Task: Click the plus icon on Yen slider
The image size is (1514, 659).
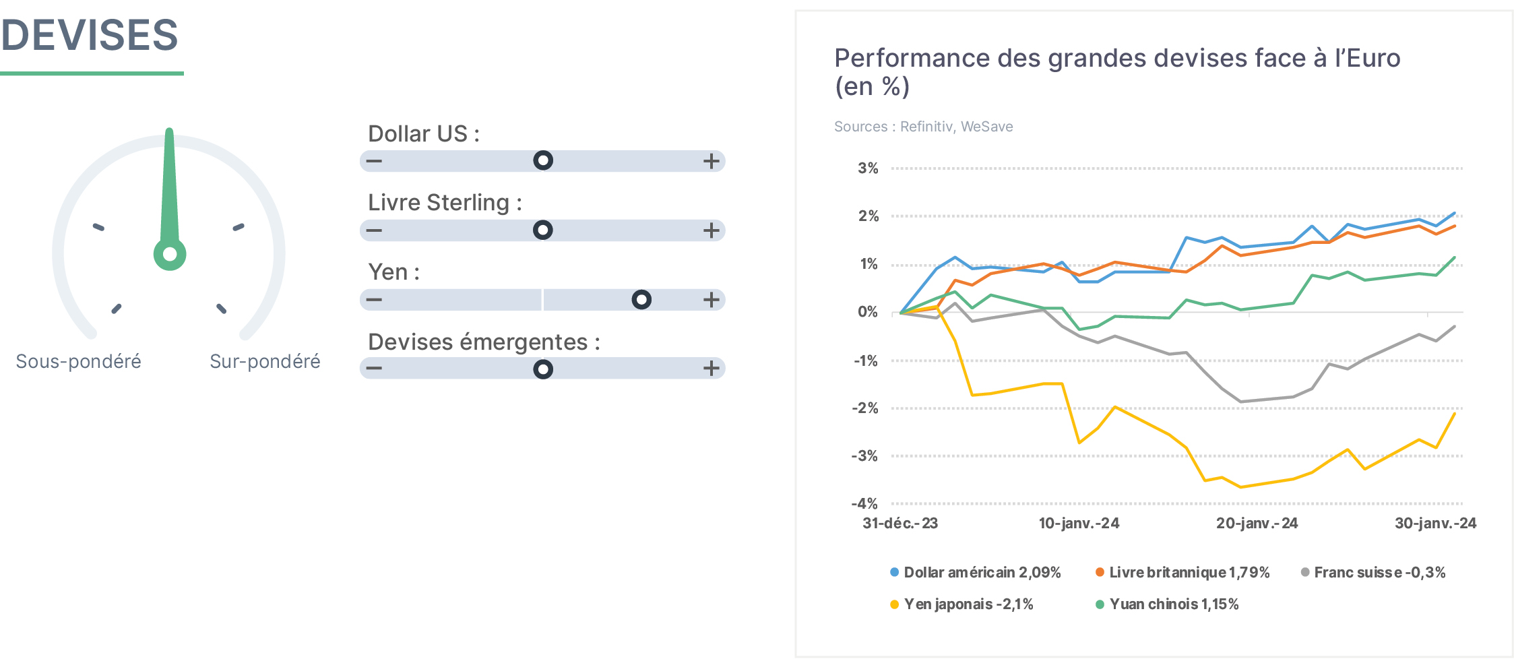Action: [712, 300]
